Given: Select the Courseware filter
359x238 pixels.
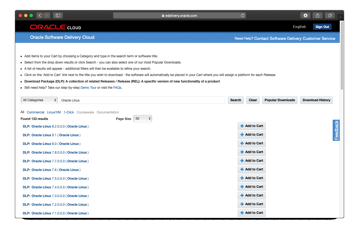Looking at the screenshot, I should click(x=85, y=112).
